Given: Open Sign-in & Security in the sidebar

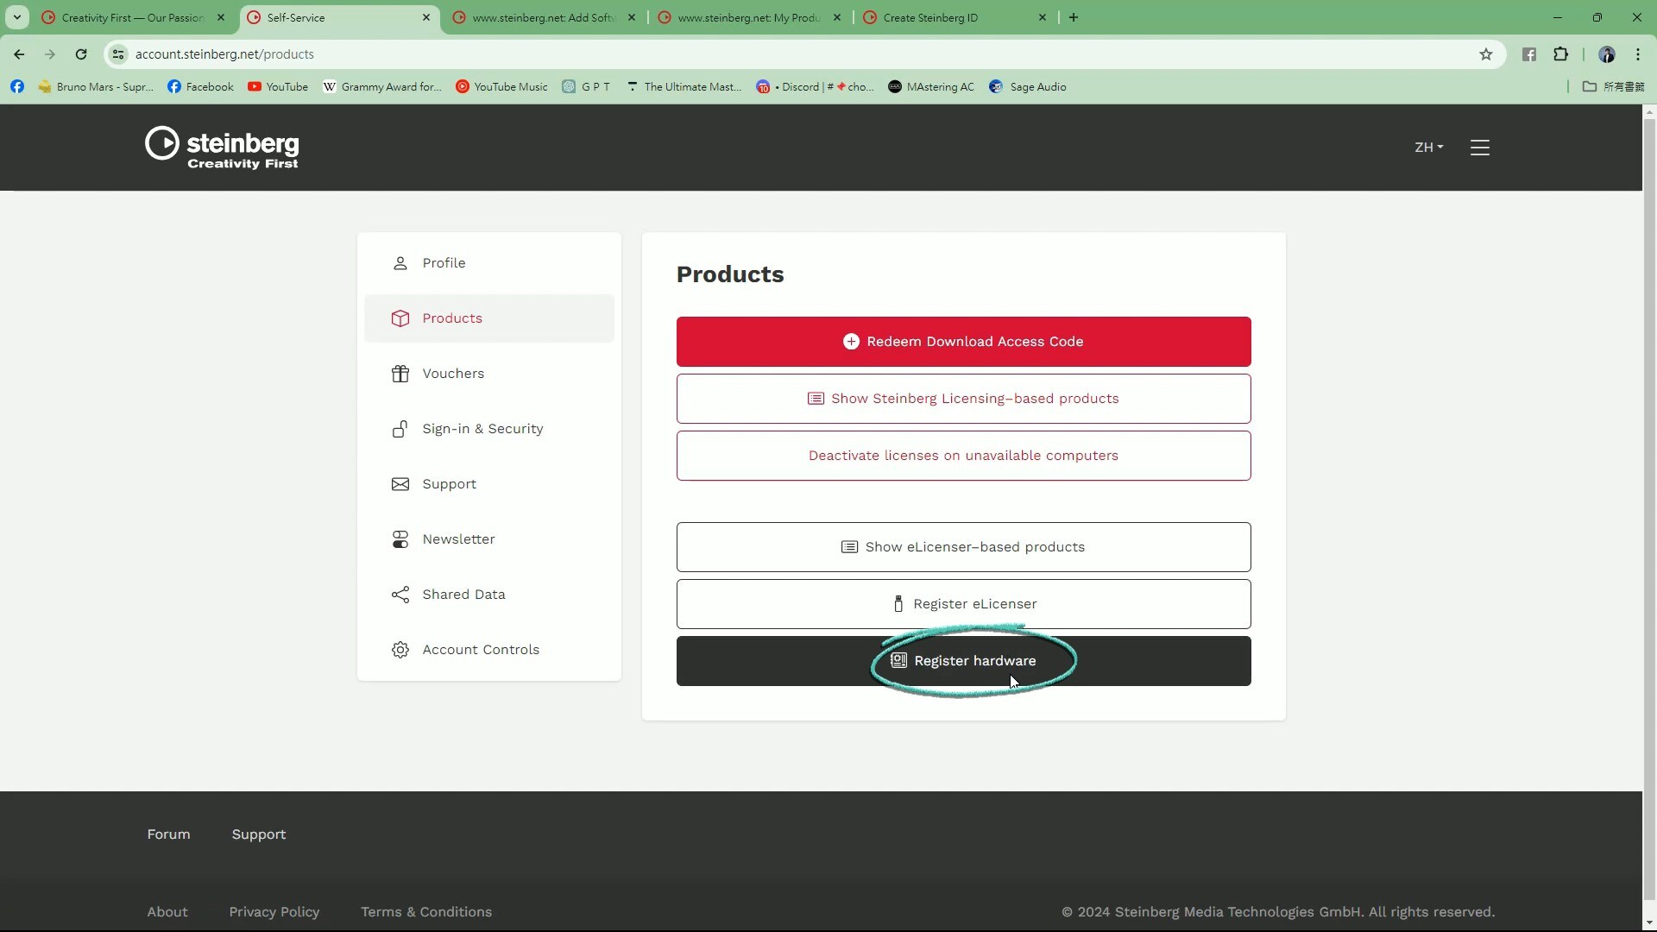Looking at the screenshot, I should point(482,429).
